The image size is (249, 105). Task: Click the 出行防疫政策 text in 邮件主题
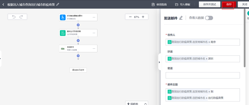[x=216, y=98]
